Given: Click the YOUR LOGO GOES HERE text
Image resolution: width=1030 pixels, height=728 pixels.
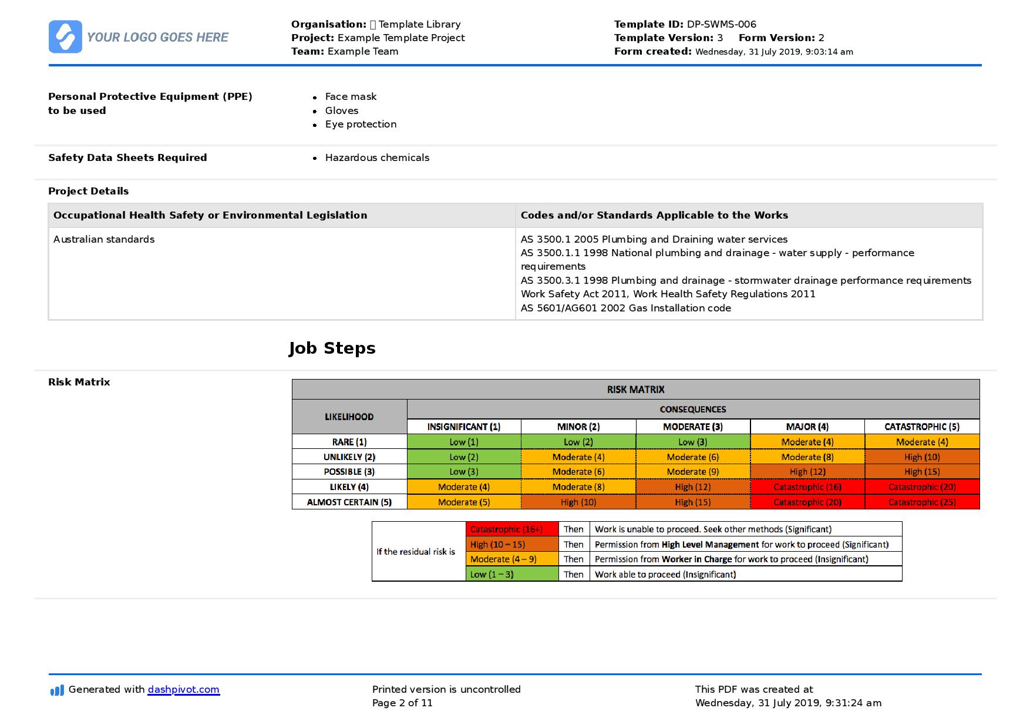Looking at the screenshot, I should 157,38.
